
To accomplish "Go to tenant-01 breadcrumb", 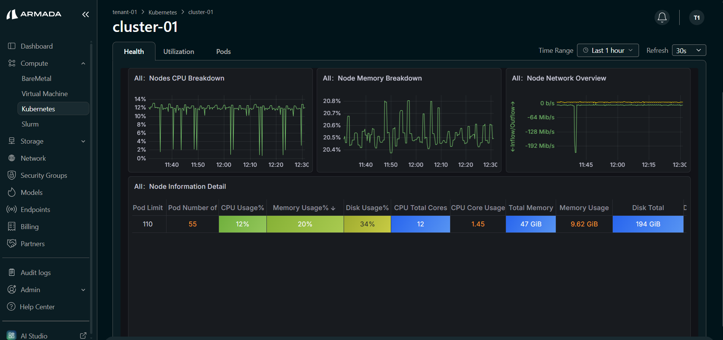I will [x=125, y=12].
